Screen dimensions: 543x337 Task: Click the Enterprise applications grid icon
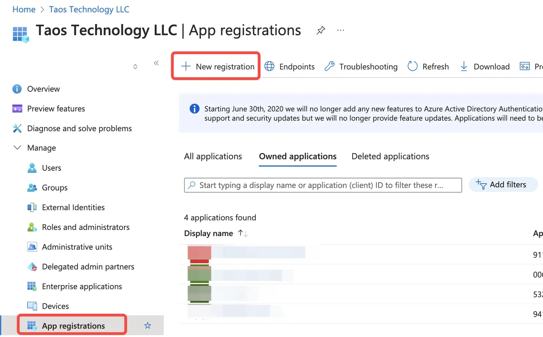point(32,287)
